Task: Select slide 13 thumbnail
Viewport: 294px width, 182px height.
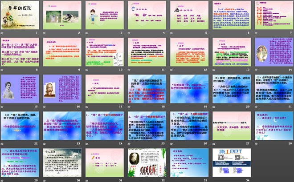Action: pyautogui.click(x=232, y=52)
